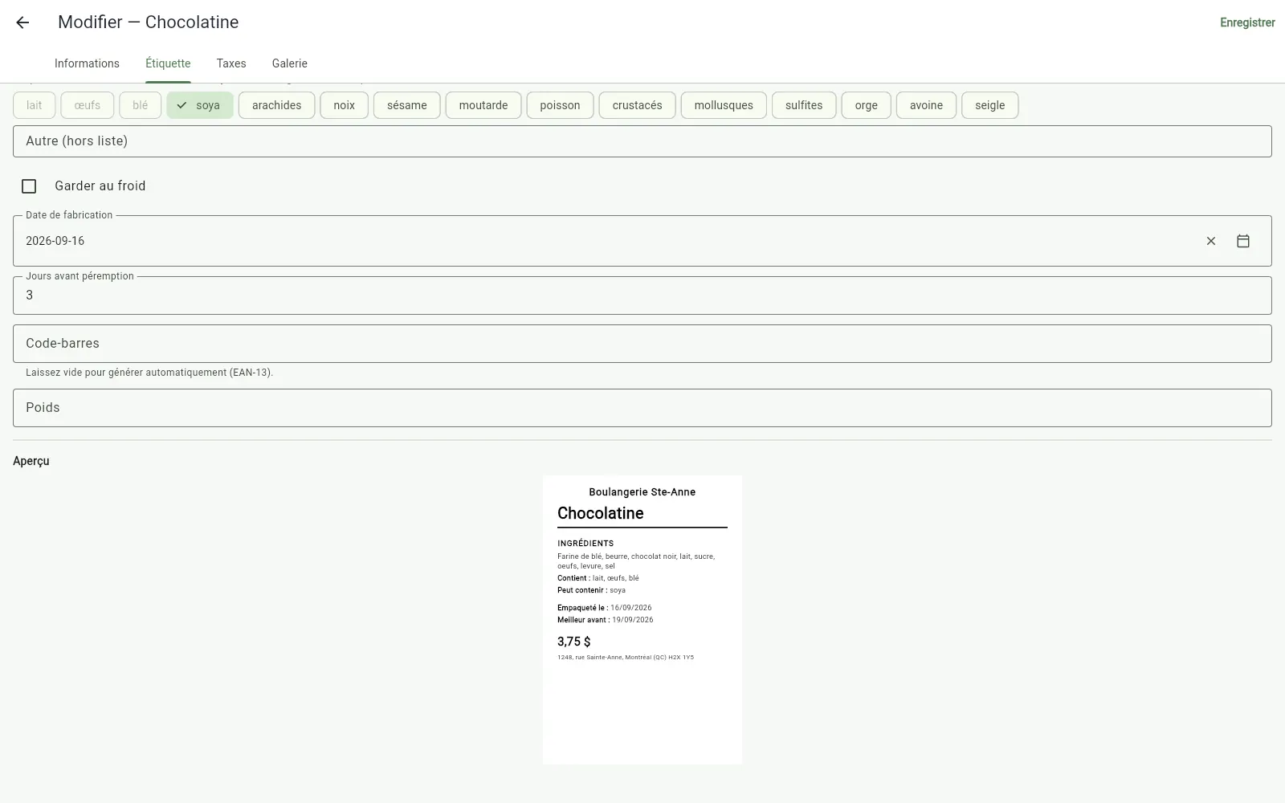The width and height of the screenshot is (1285, 803).
Task: Focus the Code-barres input
Action: tap(642, 344)
